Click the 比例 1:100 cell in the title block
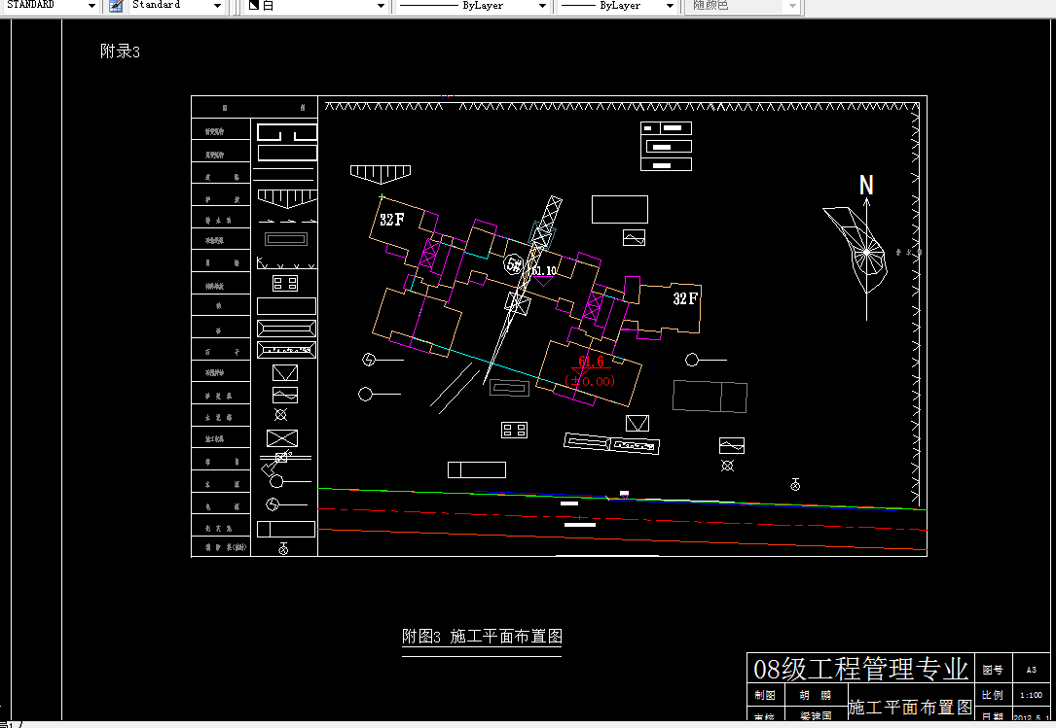 1032,695
